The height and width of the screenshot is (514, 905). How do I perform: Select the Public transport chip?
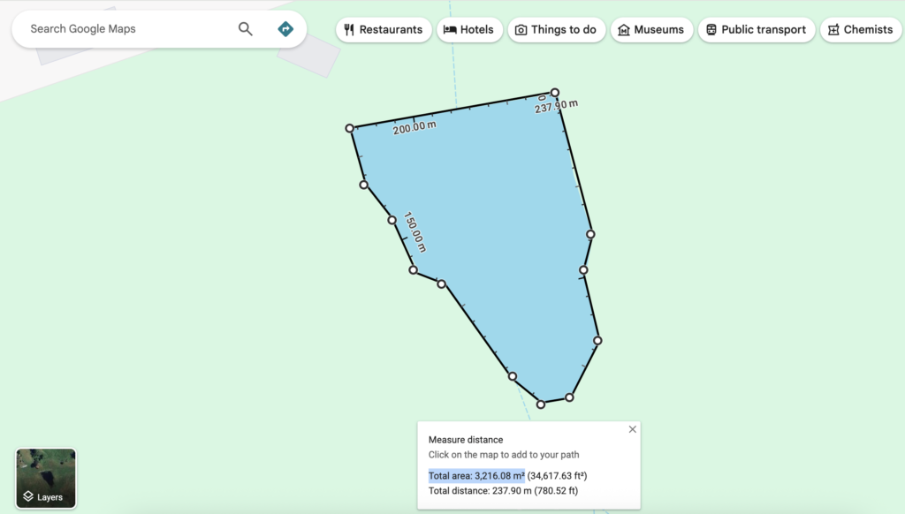755,30
